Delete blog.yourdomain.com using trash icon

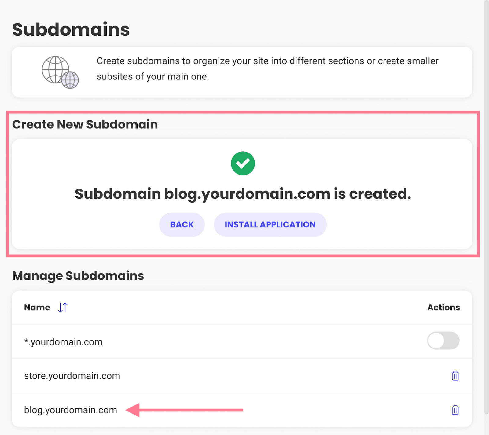(x=455, y=410)
